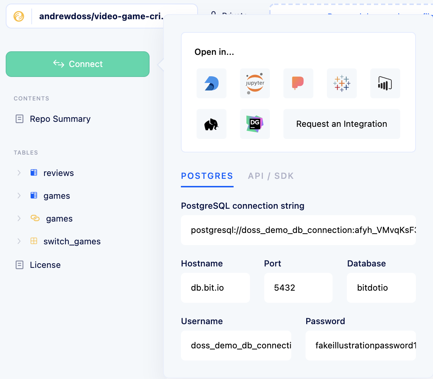This screenshot has height=379, width=433.
Task: Open in Deepnote icon
Action: (x=212, y=83)
